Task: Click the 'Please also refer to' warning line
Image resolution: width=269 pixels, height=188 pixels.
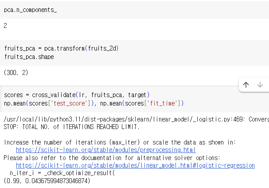Action: click(112, 158)
